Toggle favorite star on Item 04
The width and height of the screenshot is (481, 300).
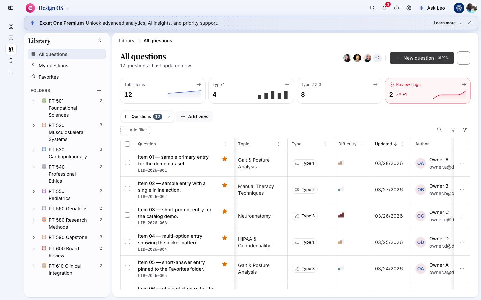[225, 238]
